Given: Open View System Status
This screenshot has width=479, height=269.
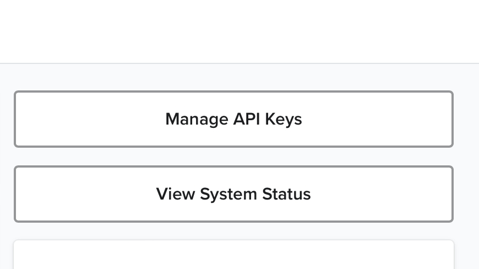Looking at the screenshot, I should tap(233, 194).
